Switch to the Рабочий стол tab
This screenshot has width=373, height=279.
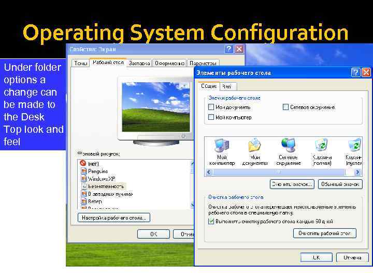(x=108, y=63)
